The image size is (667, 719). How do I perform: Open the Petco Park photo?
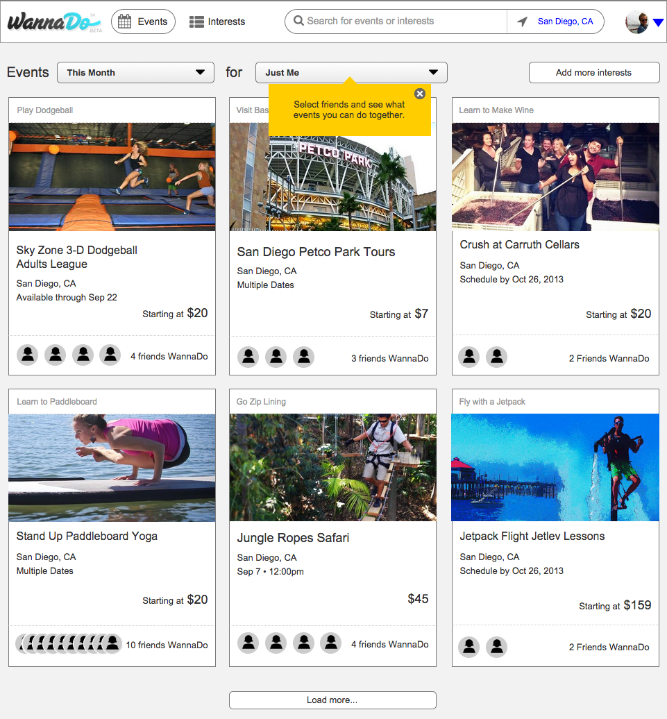(x=332, y=183)
